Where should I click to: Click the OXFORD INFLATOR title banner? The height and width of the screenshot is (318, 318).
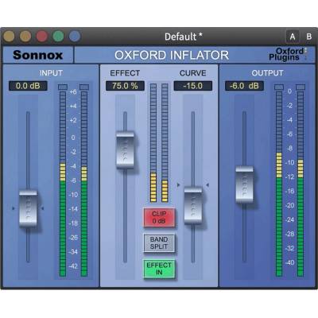[x=172, y=55]
